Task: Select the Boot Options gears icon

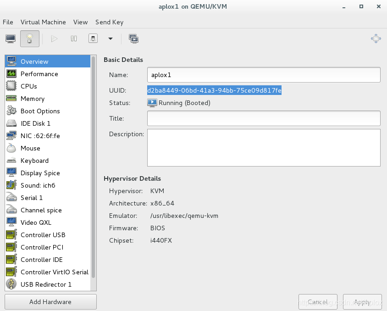Action: point(11,111)
